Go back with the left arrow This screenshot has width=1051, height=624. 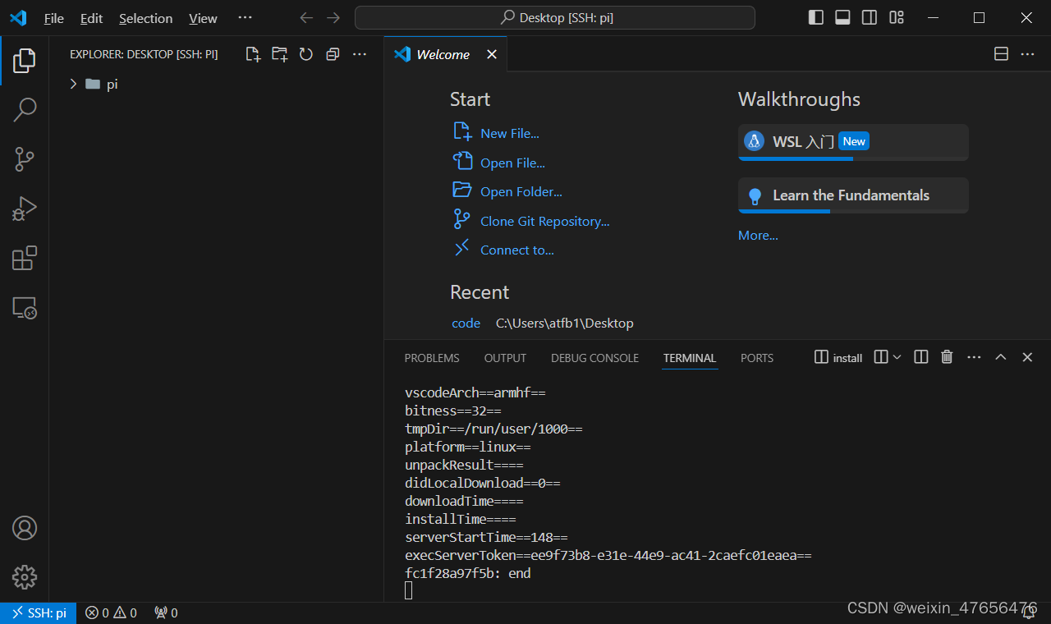point(306,18)
